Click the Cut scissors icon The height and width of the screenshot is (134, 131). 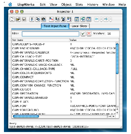coord(32,19)
